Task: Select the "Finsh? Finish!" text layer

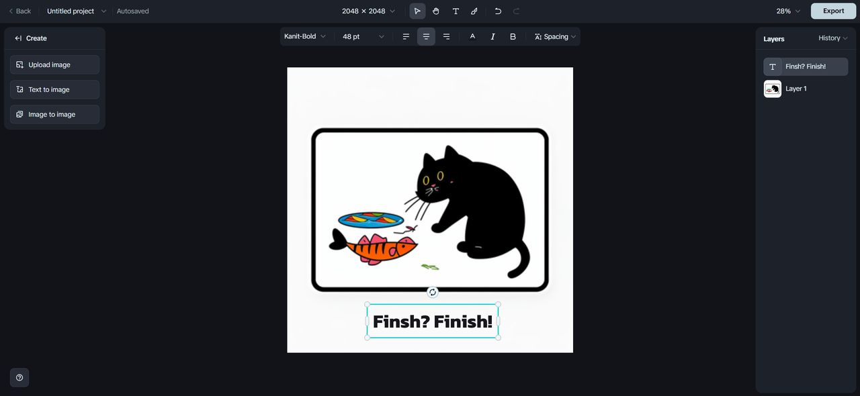Action: pos(806,66)
